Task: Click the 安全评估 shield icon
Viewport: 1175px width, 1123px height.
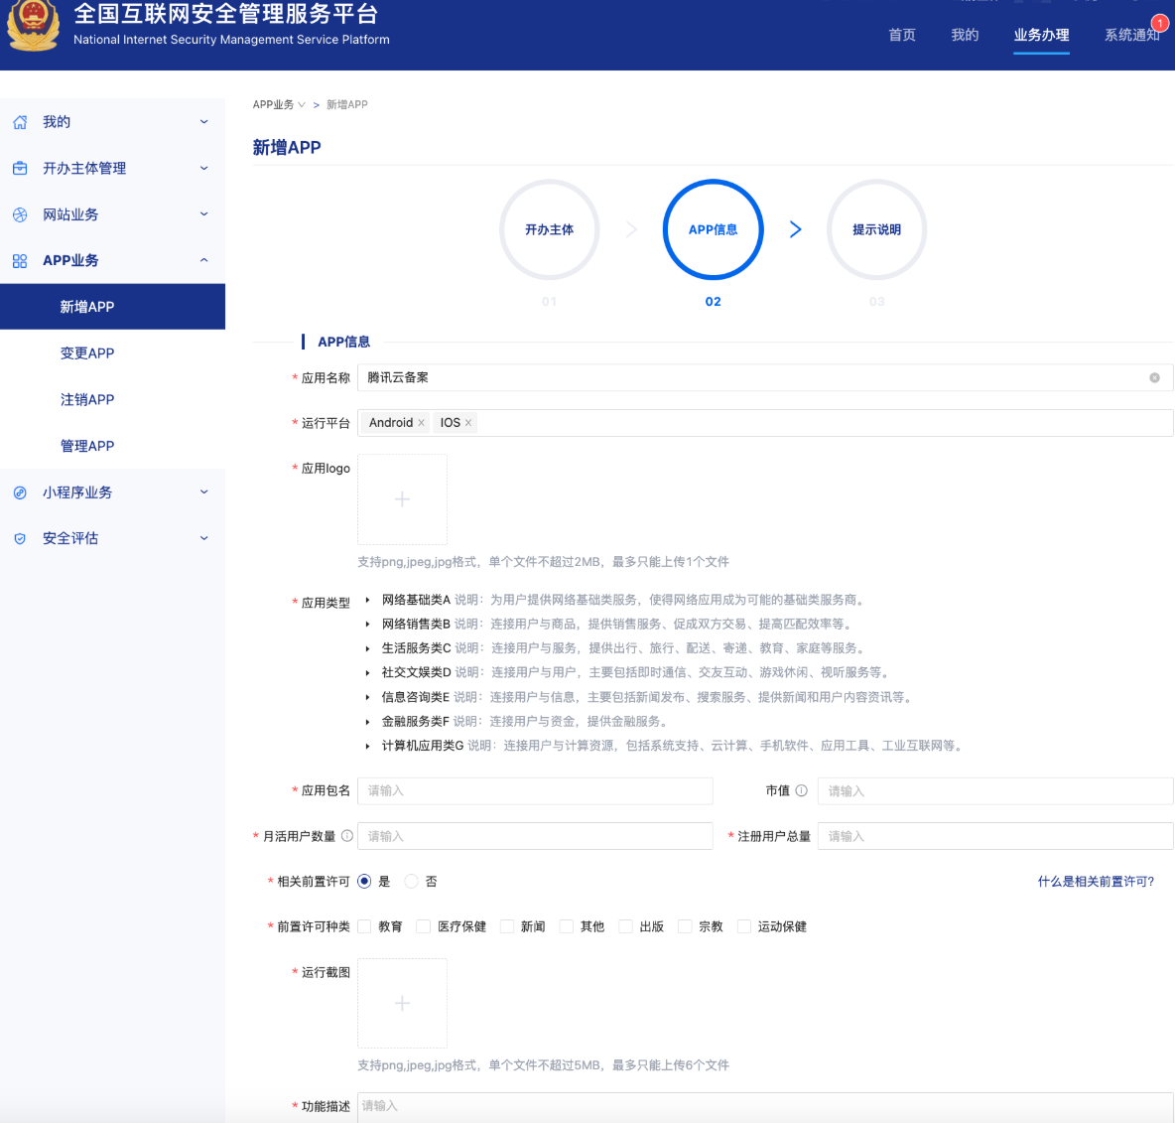Action: pyautogui.click(x=20, y=539)
